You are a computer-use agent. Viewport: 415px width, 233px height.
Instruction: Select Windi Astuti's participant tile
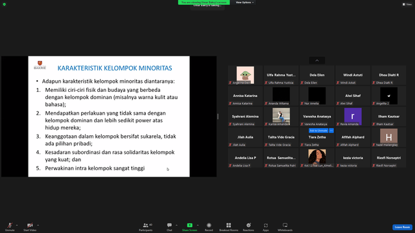point(353,75)
